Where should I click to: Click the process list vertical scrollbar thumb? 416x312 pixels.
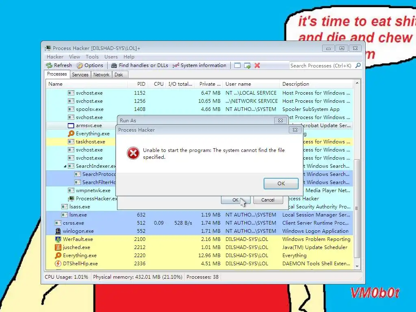pos(357,208)
